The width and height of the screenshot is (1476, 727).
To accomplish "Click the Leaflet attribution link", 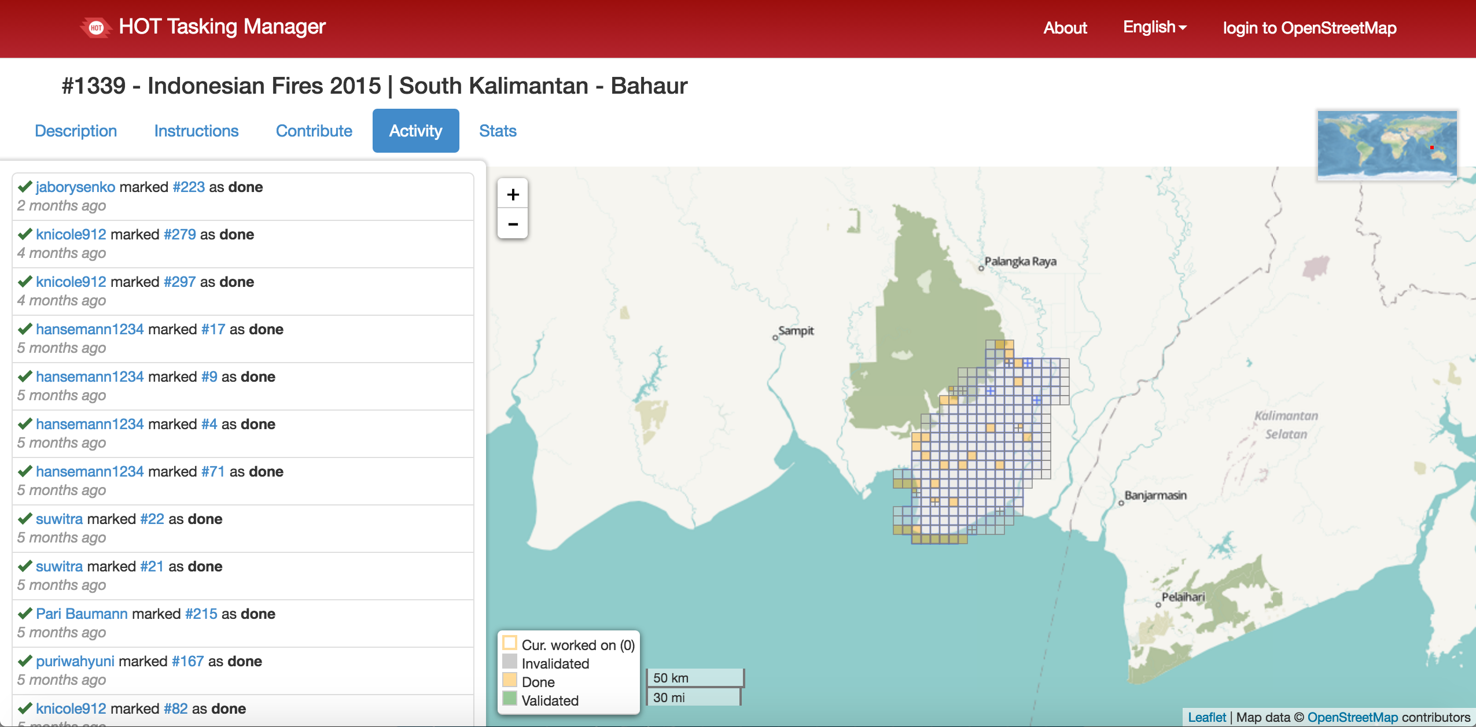I will [1206, 717].
